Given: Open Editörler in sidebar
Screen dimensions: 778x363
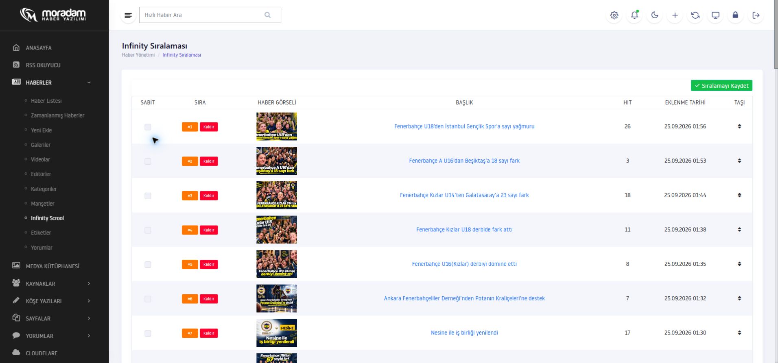Looking at the screenshot, I should (41, 174).
